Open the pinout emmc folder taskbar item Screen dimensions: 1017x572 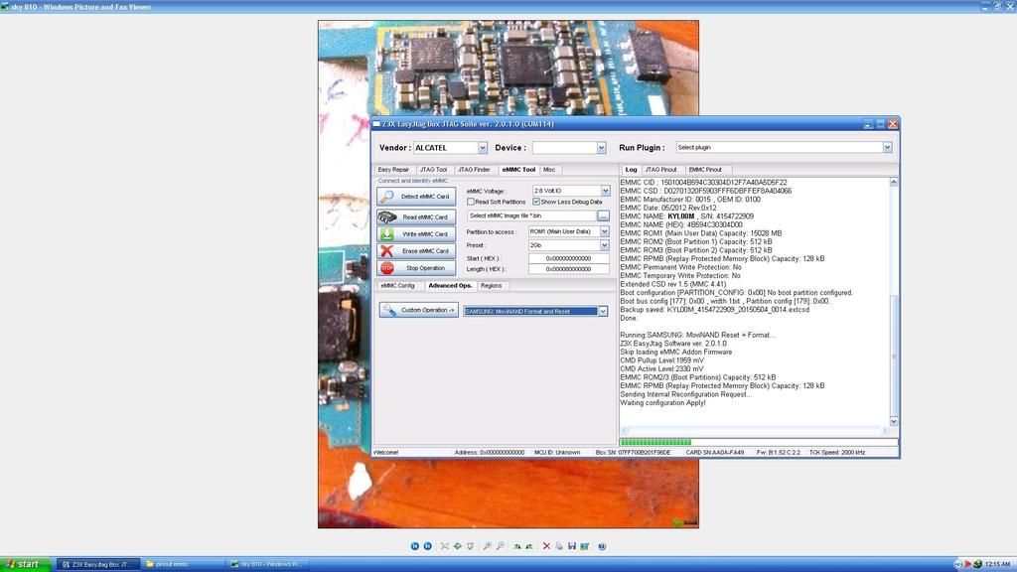click(x=183, y=564)
